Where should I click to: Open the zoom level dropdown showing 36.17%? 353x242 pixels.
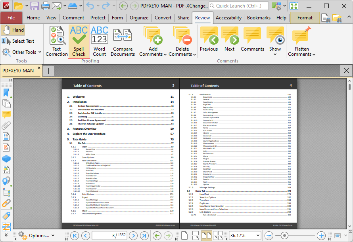pyautogui.click(x=258, y=236)
